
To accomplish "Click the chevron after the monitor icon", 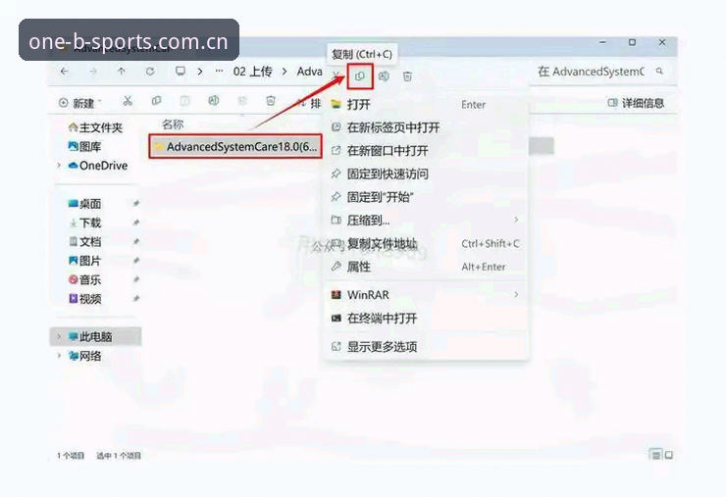I will click(x=200, y=72).
